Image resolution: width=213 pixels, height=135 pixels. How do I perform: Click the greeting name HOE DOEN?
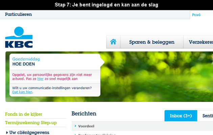[24, 64]
